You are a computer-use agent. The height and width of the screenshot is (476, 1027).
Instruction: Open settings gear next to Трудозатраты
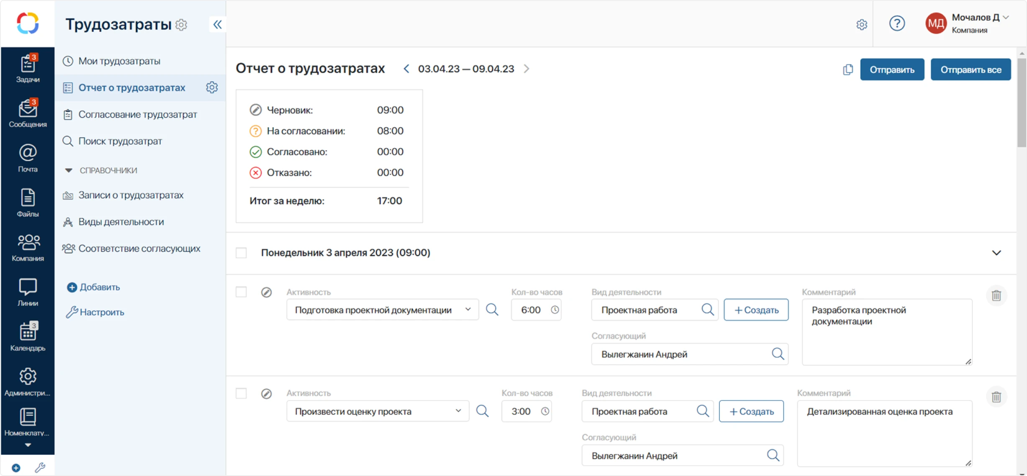click(x=181, y=25)
